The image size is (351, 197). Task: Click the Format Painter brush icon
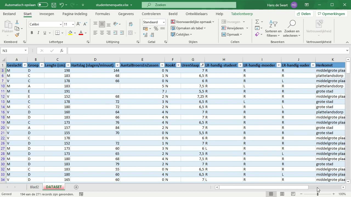tap(17, 35)
